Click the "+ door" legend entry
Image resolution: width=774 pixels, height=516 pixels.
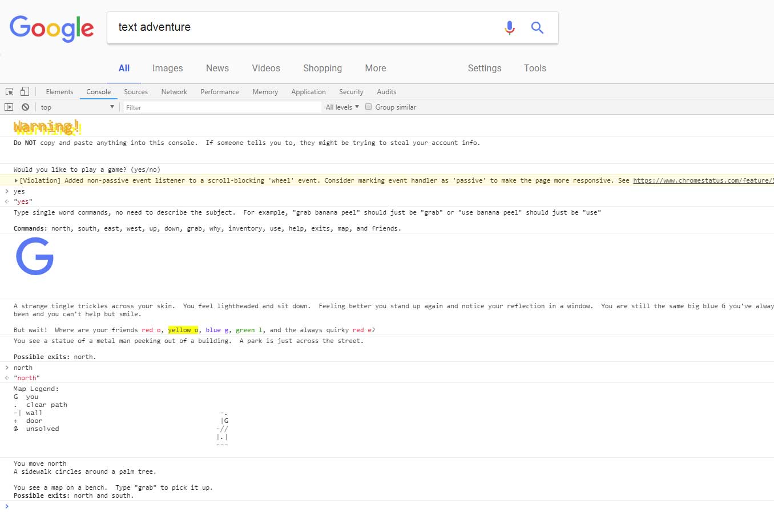[x=28, y=421]
